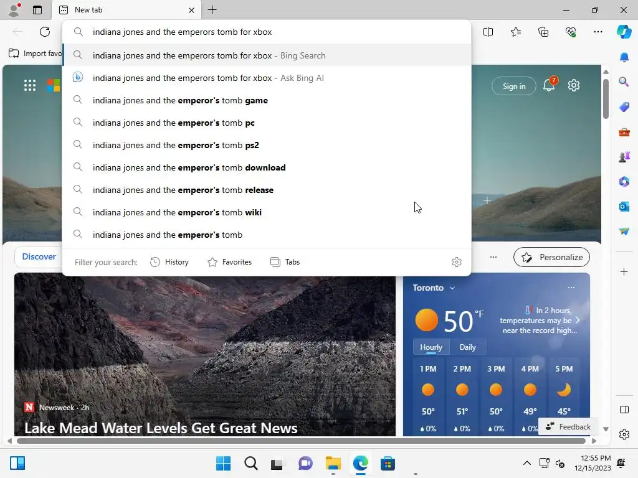Show hidden icons in system tray
The height and width of the screenshot is (478, 638).
527,463
